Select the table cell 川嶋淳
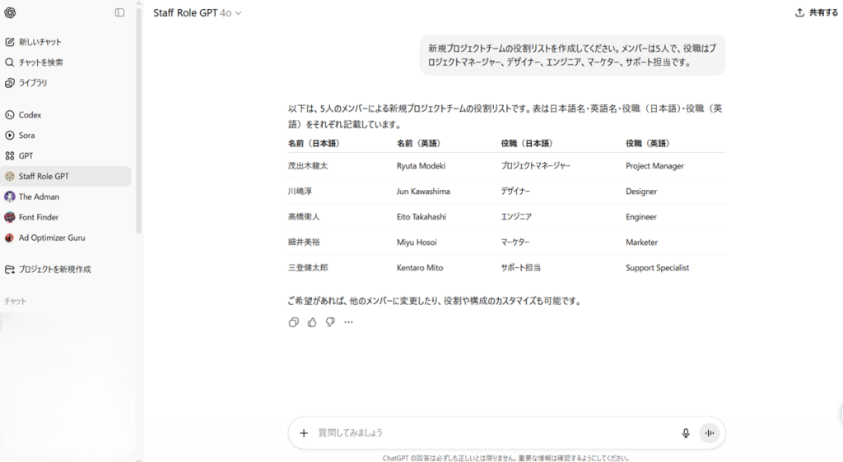 [x=300, y=191]
